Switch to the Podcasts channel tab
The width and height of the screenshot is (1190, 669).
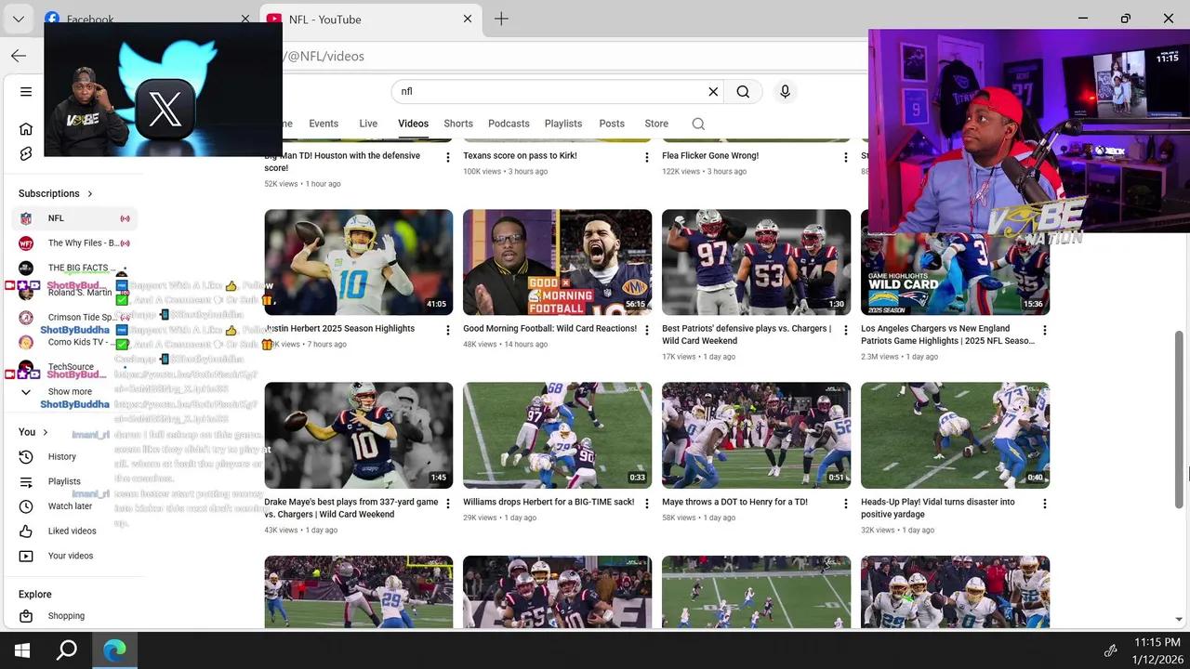[x=509, y=124]
